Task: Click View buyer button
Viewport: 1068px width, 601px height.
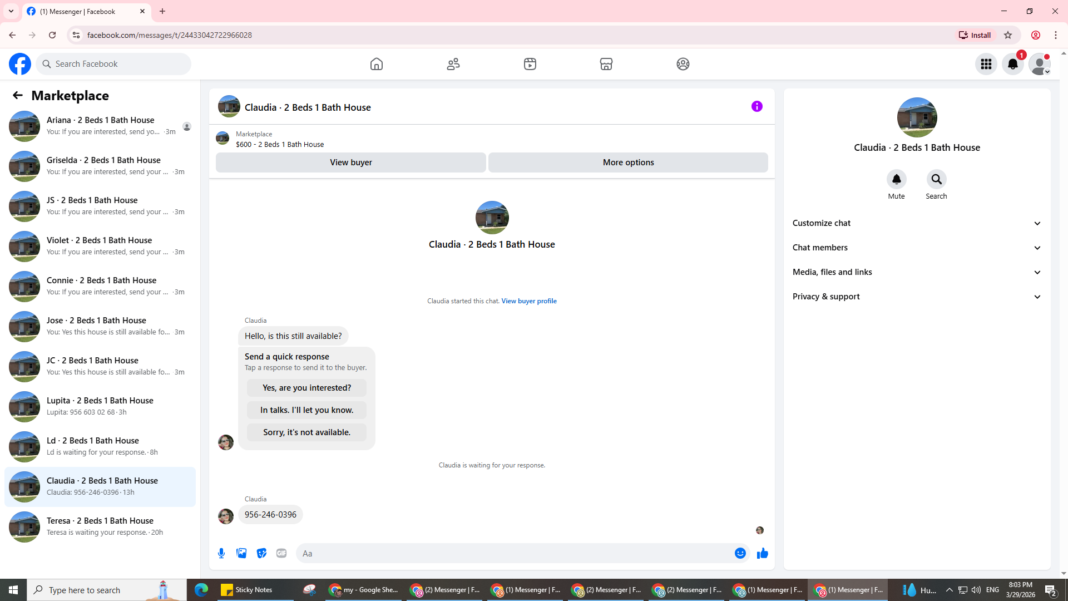Action: coord(351,162)
